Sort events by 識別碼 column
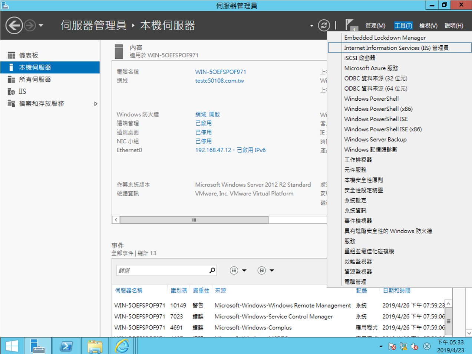Screen dimensions: 472x354 coord(179,290)
